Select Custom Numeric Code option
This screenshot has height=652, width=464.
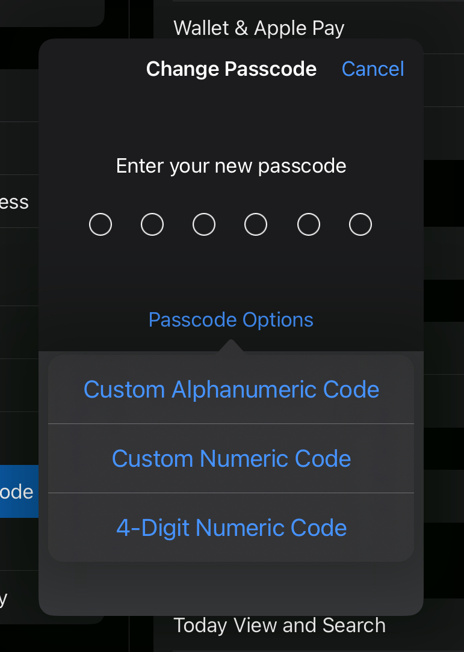click(231, 458)
